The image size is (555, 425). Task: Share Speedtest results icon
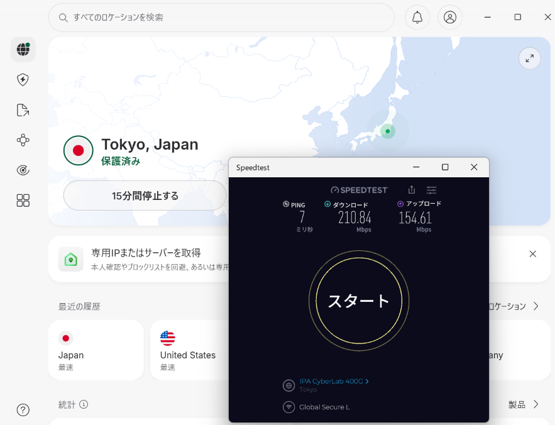pos(411,190)
